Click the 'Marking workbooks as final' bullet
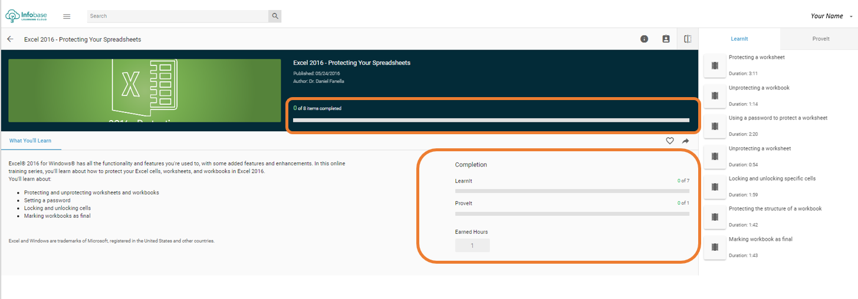Image resolution: width=858 pixels, height=299 pixels. coord(57,216)
